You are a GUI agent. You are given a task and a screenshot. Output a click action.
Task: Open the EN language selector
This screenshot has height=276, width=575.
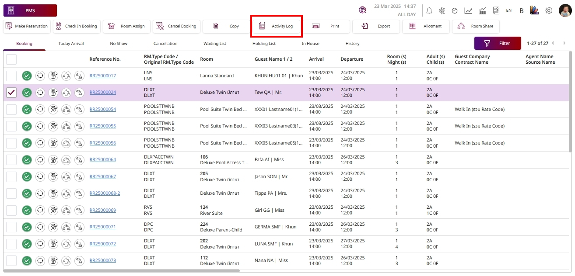(508, 10)
